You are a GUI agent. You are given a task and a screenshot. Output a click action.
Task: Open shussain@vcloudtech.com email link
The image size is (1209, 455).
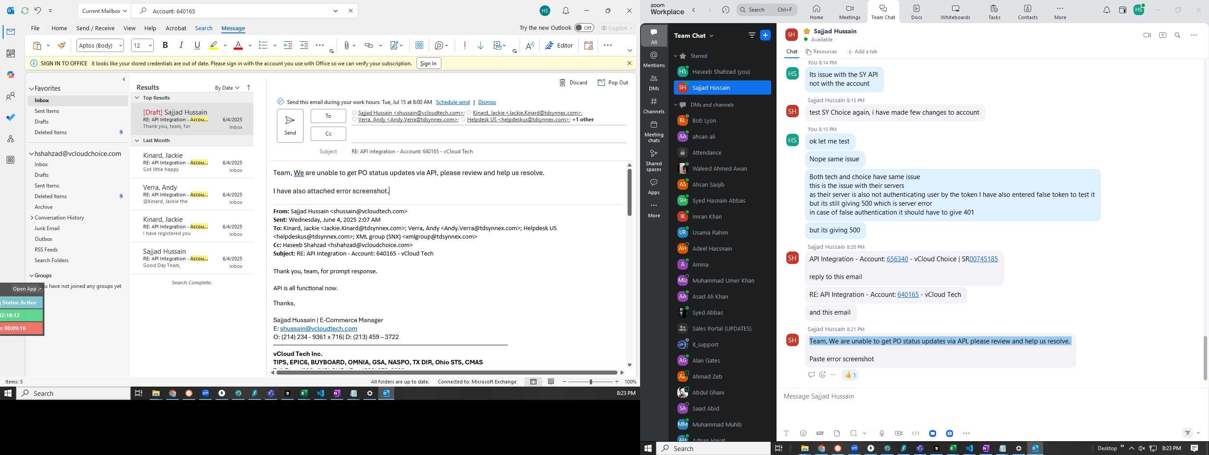click(318, 328)
